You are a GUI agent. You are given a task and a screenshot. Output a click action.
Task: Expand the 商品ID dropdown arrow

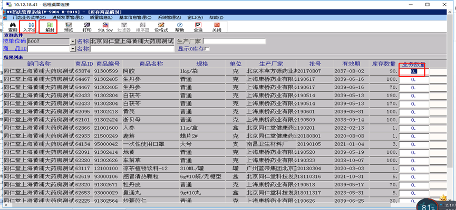point(73,49)
